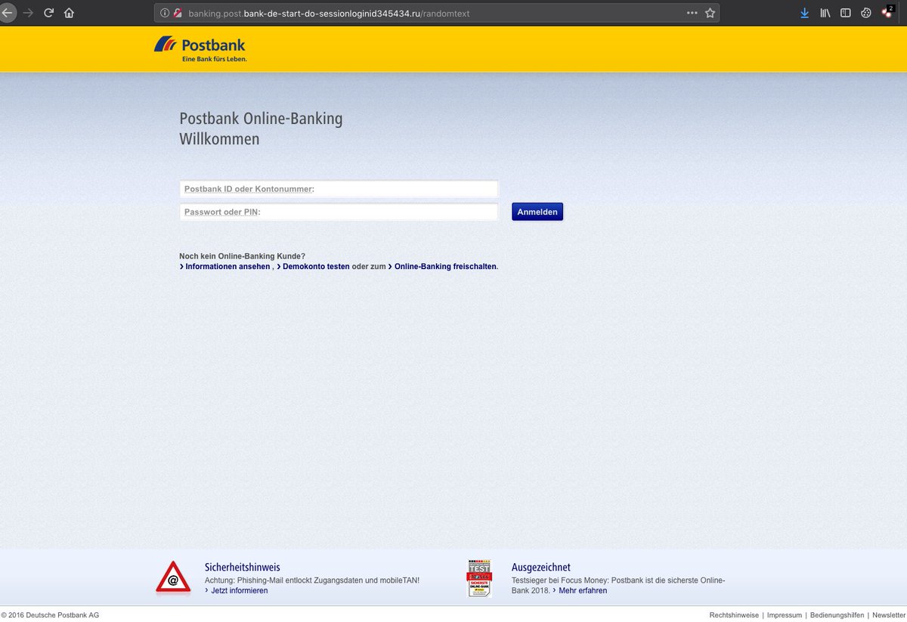Click the Postbank Online-Banking Willkommen heading
The height and width of the screenshot is (622, 907).
(261, 129)
